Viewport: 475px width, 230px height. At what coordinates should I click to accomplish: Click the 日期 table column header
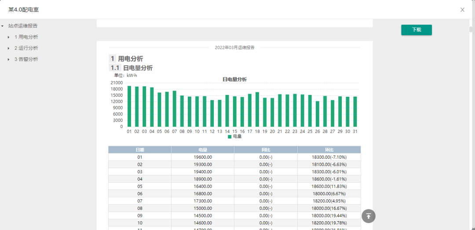tap(140, 150)
